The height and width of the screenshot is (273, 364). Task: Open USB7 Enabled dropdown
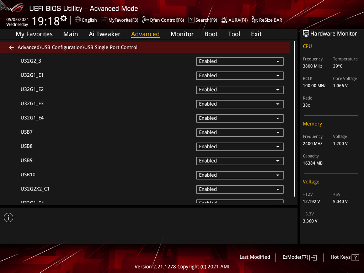pyautogui.click(x=240, y=133)
